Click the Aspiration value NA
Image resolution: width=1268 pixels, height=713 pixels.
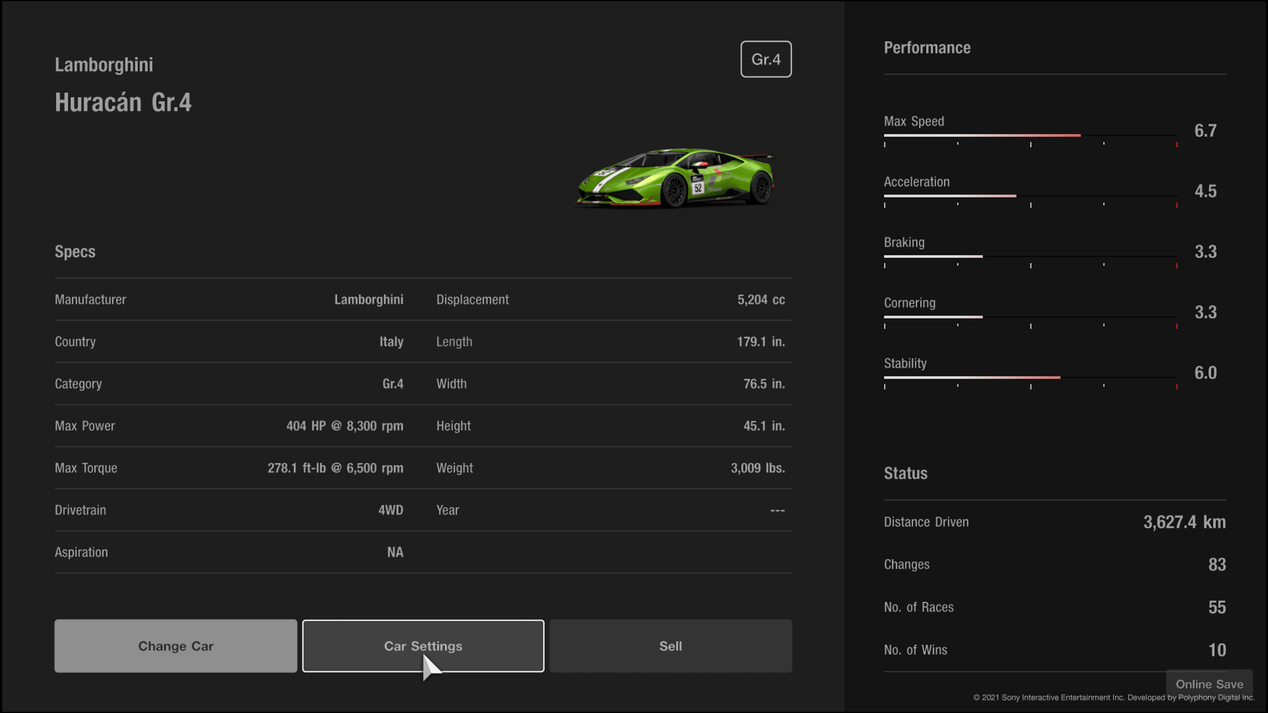pos(395,552)
